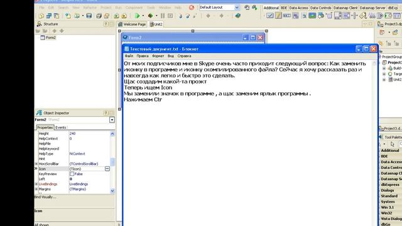Click the TSpeedButton lightning component icon
The height and width of the screenshot is (226, 402).
point(278,16)
